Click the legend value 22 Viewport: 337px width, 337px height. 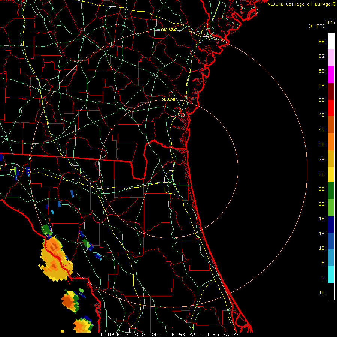coord(322,204)
